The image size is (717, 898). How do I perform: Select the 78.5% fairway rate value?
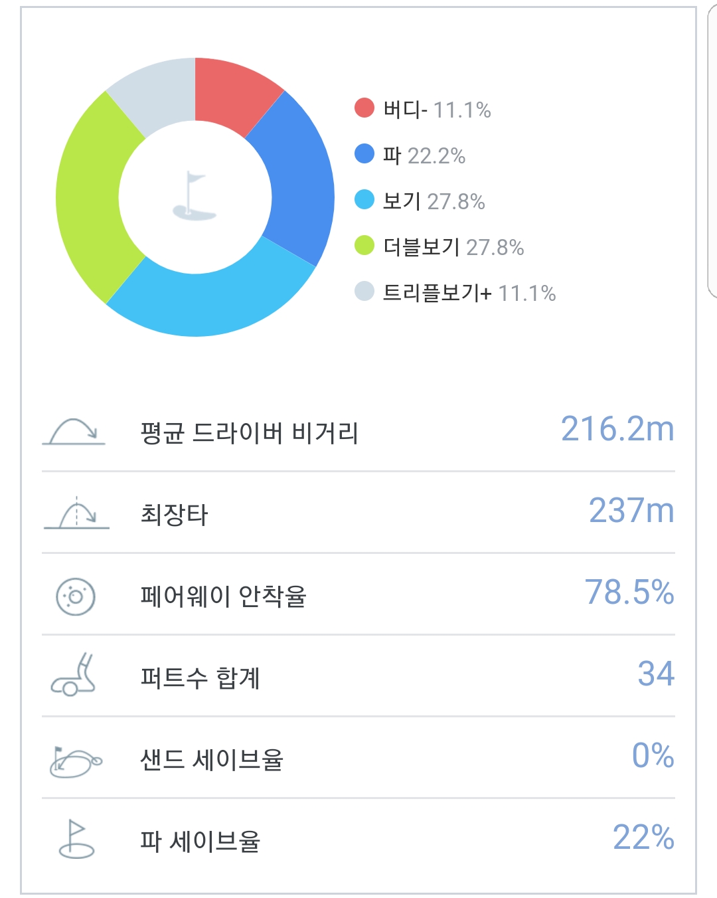(x=629, y=592)
